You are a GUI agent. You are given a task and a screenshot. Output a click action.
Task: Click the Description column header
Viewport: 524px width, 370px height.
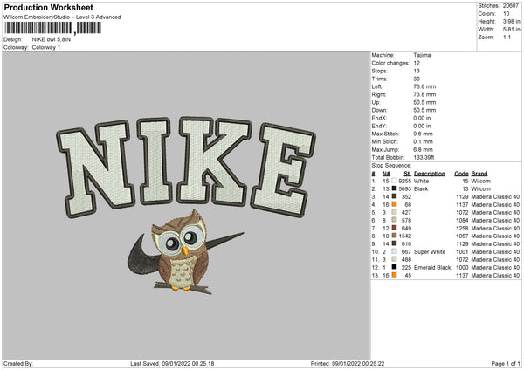[430, 172]
